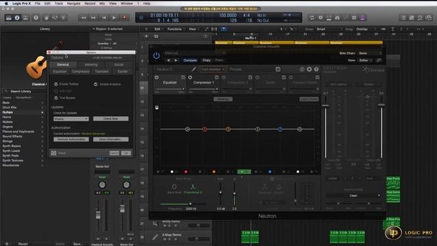Toggle the Inspector button in toolbar
The image size is (437, 246).
pyautogui.click(x=17, y=18)
